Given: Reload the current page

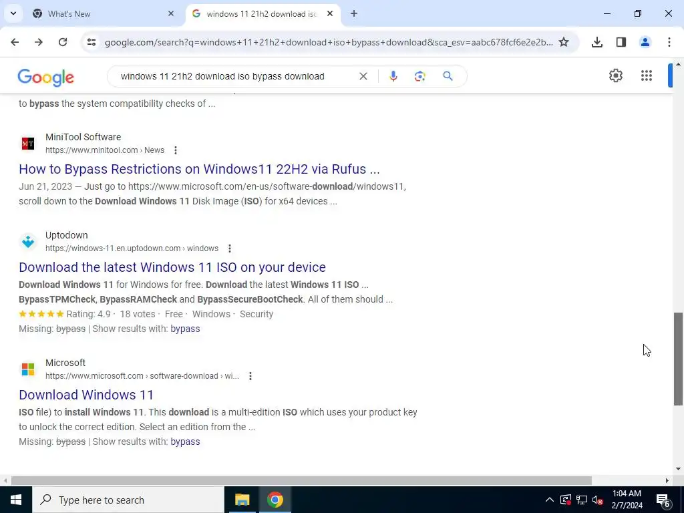Looking at the screenshot, I should [x=63, y=42].
